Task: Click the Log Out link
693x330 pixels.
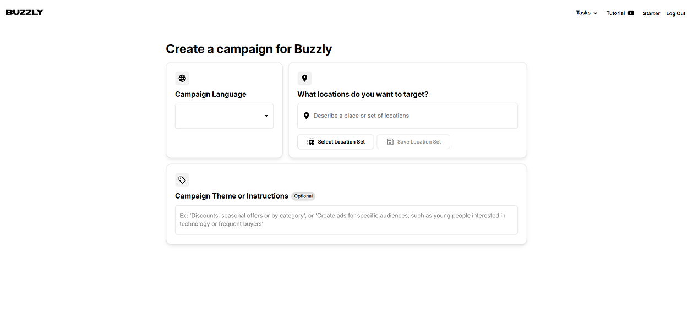Action: pyautogui.click(x=675, y=13)
